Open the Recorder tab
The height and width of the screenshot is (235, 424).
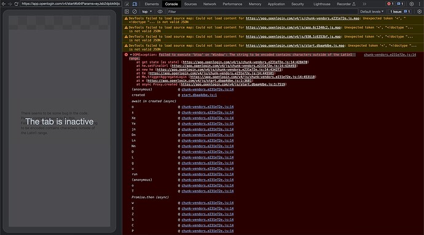click(346, 4)
